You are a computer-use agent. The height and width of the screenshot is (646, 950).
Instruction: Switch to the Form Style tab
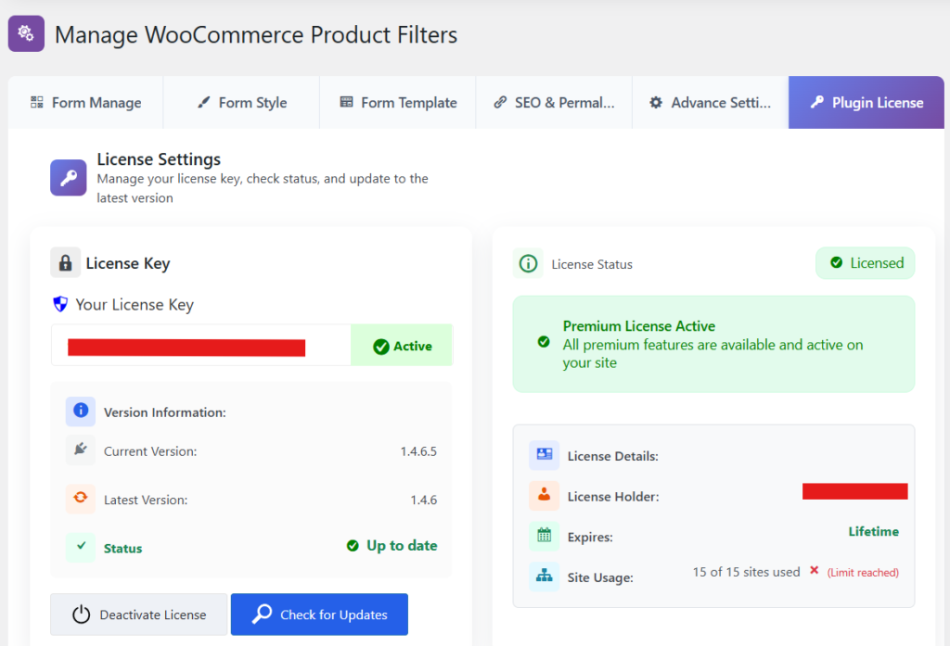coord(242,103)
